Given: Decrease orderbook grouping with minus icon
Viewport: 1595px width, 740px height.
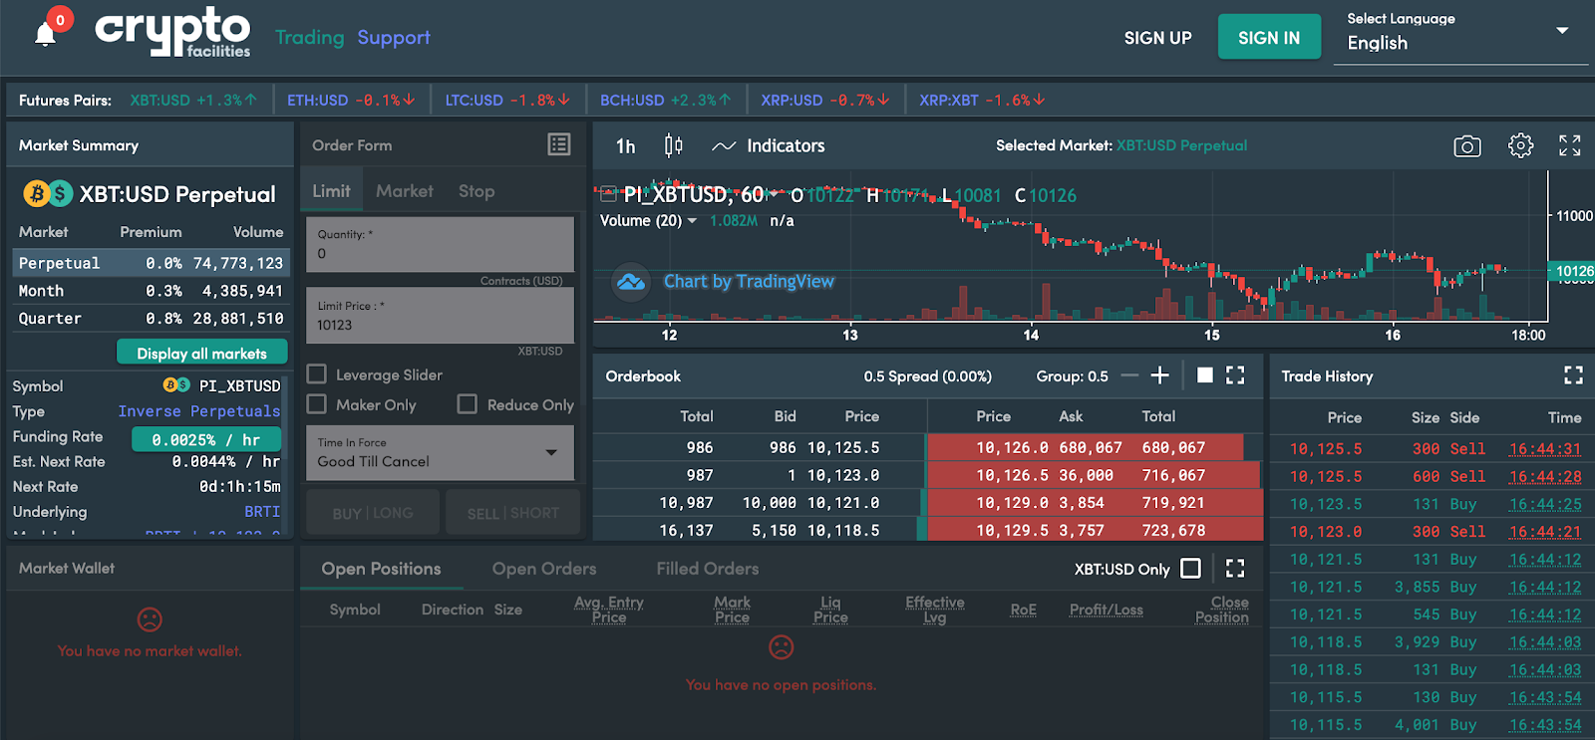Looking at the screenshot, I should 1129,375.
